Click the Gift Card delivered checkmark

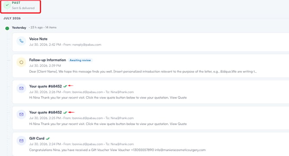pos(48,138)
